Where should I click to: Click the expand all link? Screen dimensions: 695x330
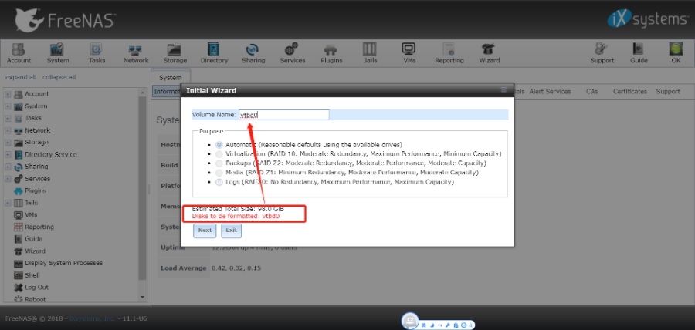pyautogui.click(x=21, y=77)
